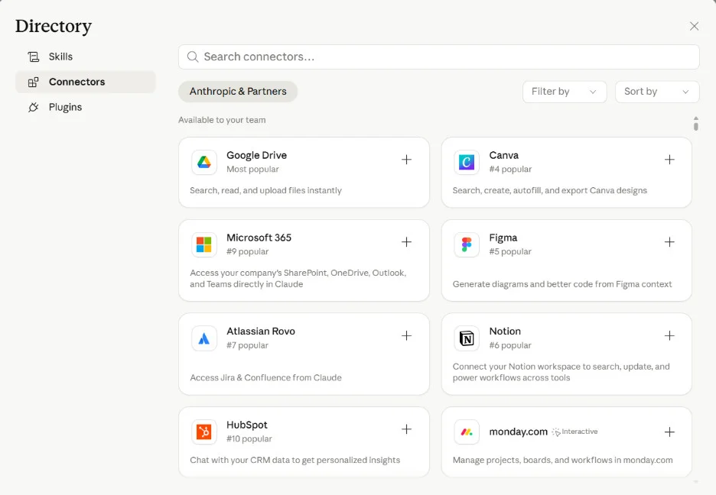Viewport: 716px width, 495px height.
Task: Add the Atlassian Rovo connector with plus
Action: pyautogui.click(x=406, y=336)
